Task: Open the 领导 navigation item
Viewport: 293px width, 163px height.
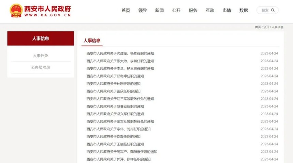Action: 142,10
